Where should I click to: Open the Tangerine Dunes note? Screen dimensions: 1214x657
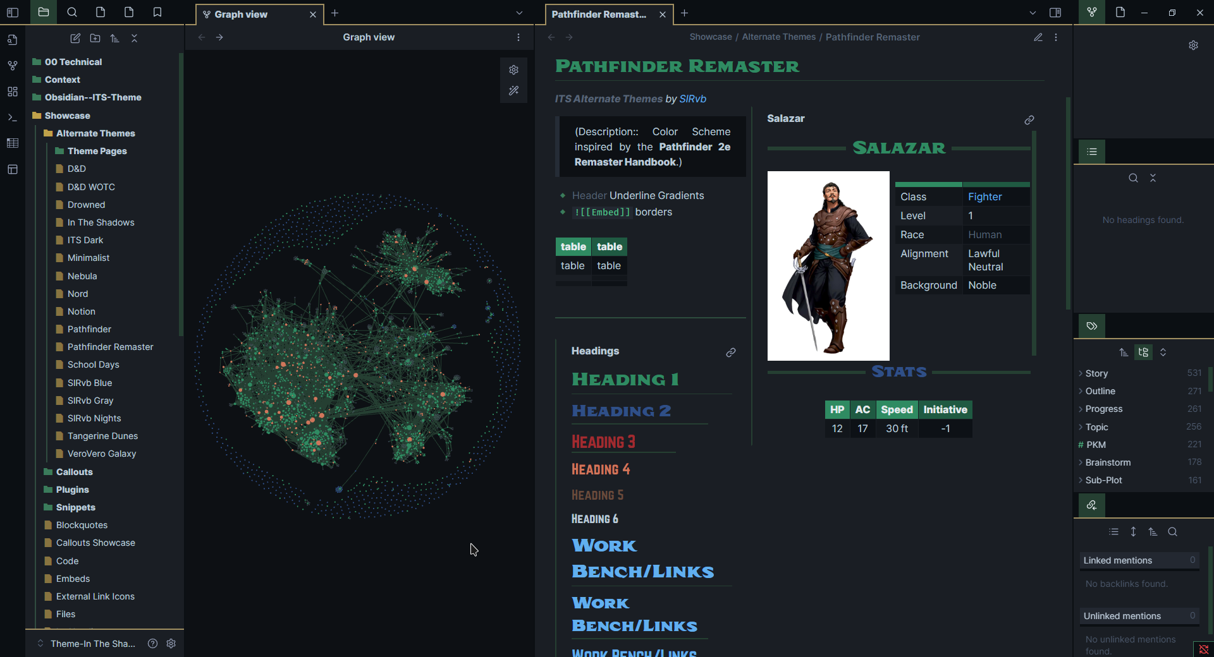102,436
